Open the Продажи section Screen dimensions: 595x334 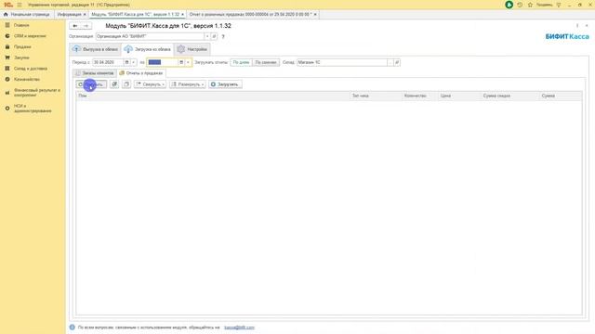point(22,46)
